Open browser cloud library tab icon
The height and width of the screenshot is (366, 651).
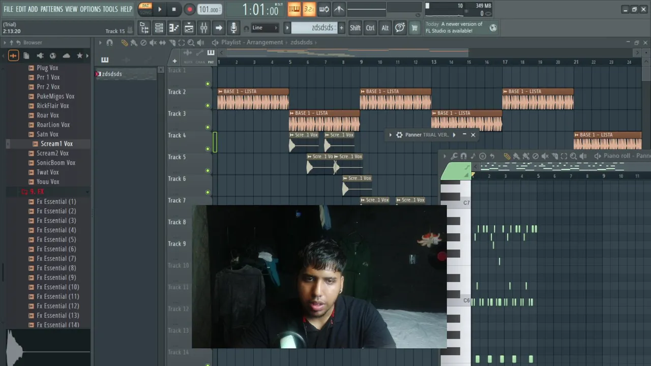coord(66,55)
